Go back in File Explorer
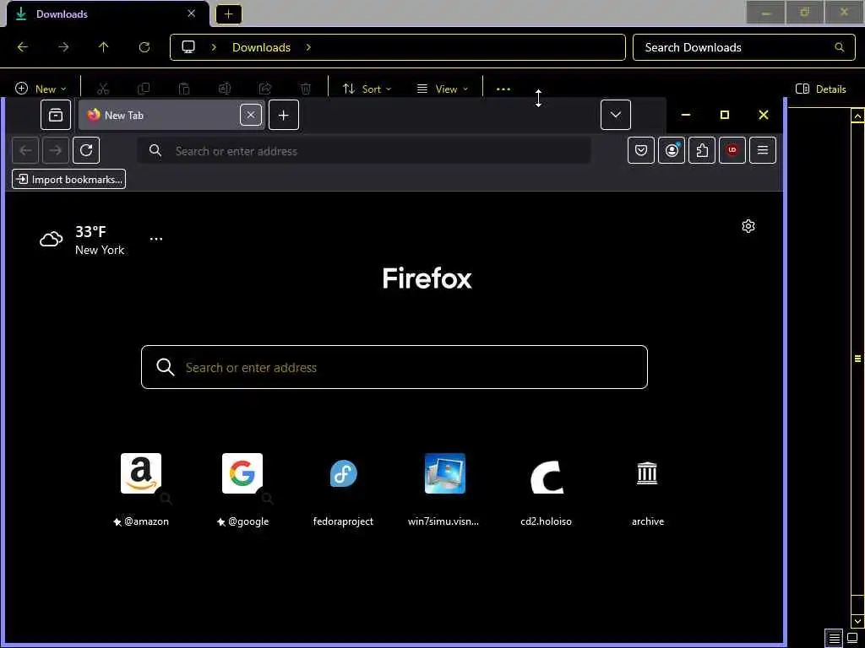This screenshot has width=865, height=648. (23, 47)
